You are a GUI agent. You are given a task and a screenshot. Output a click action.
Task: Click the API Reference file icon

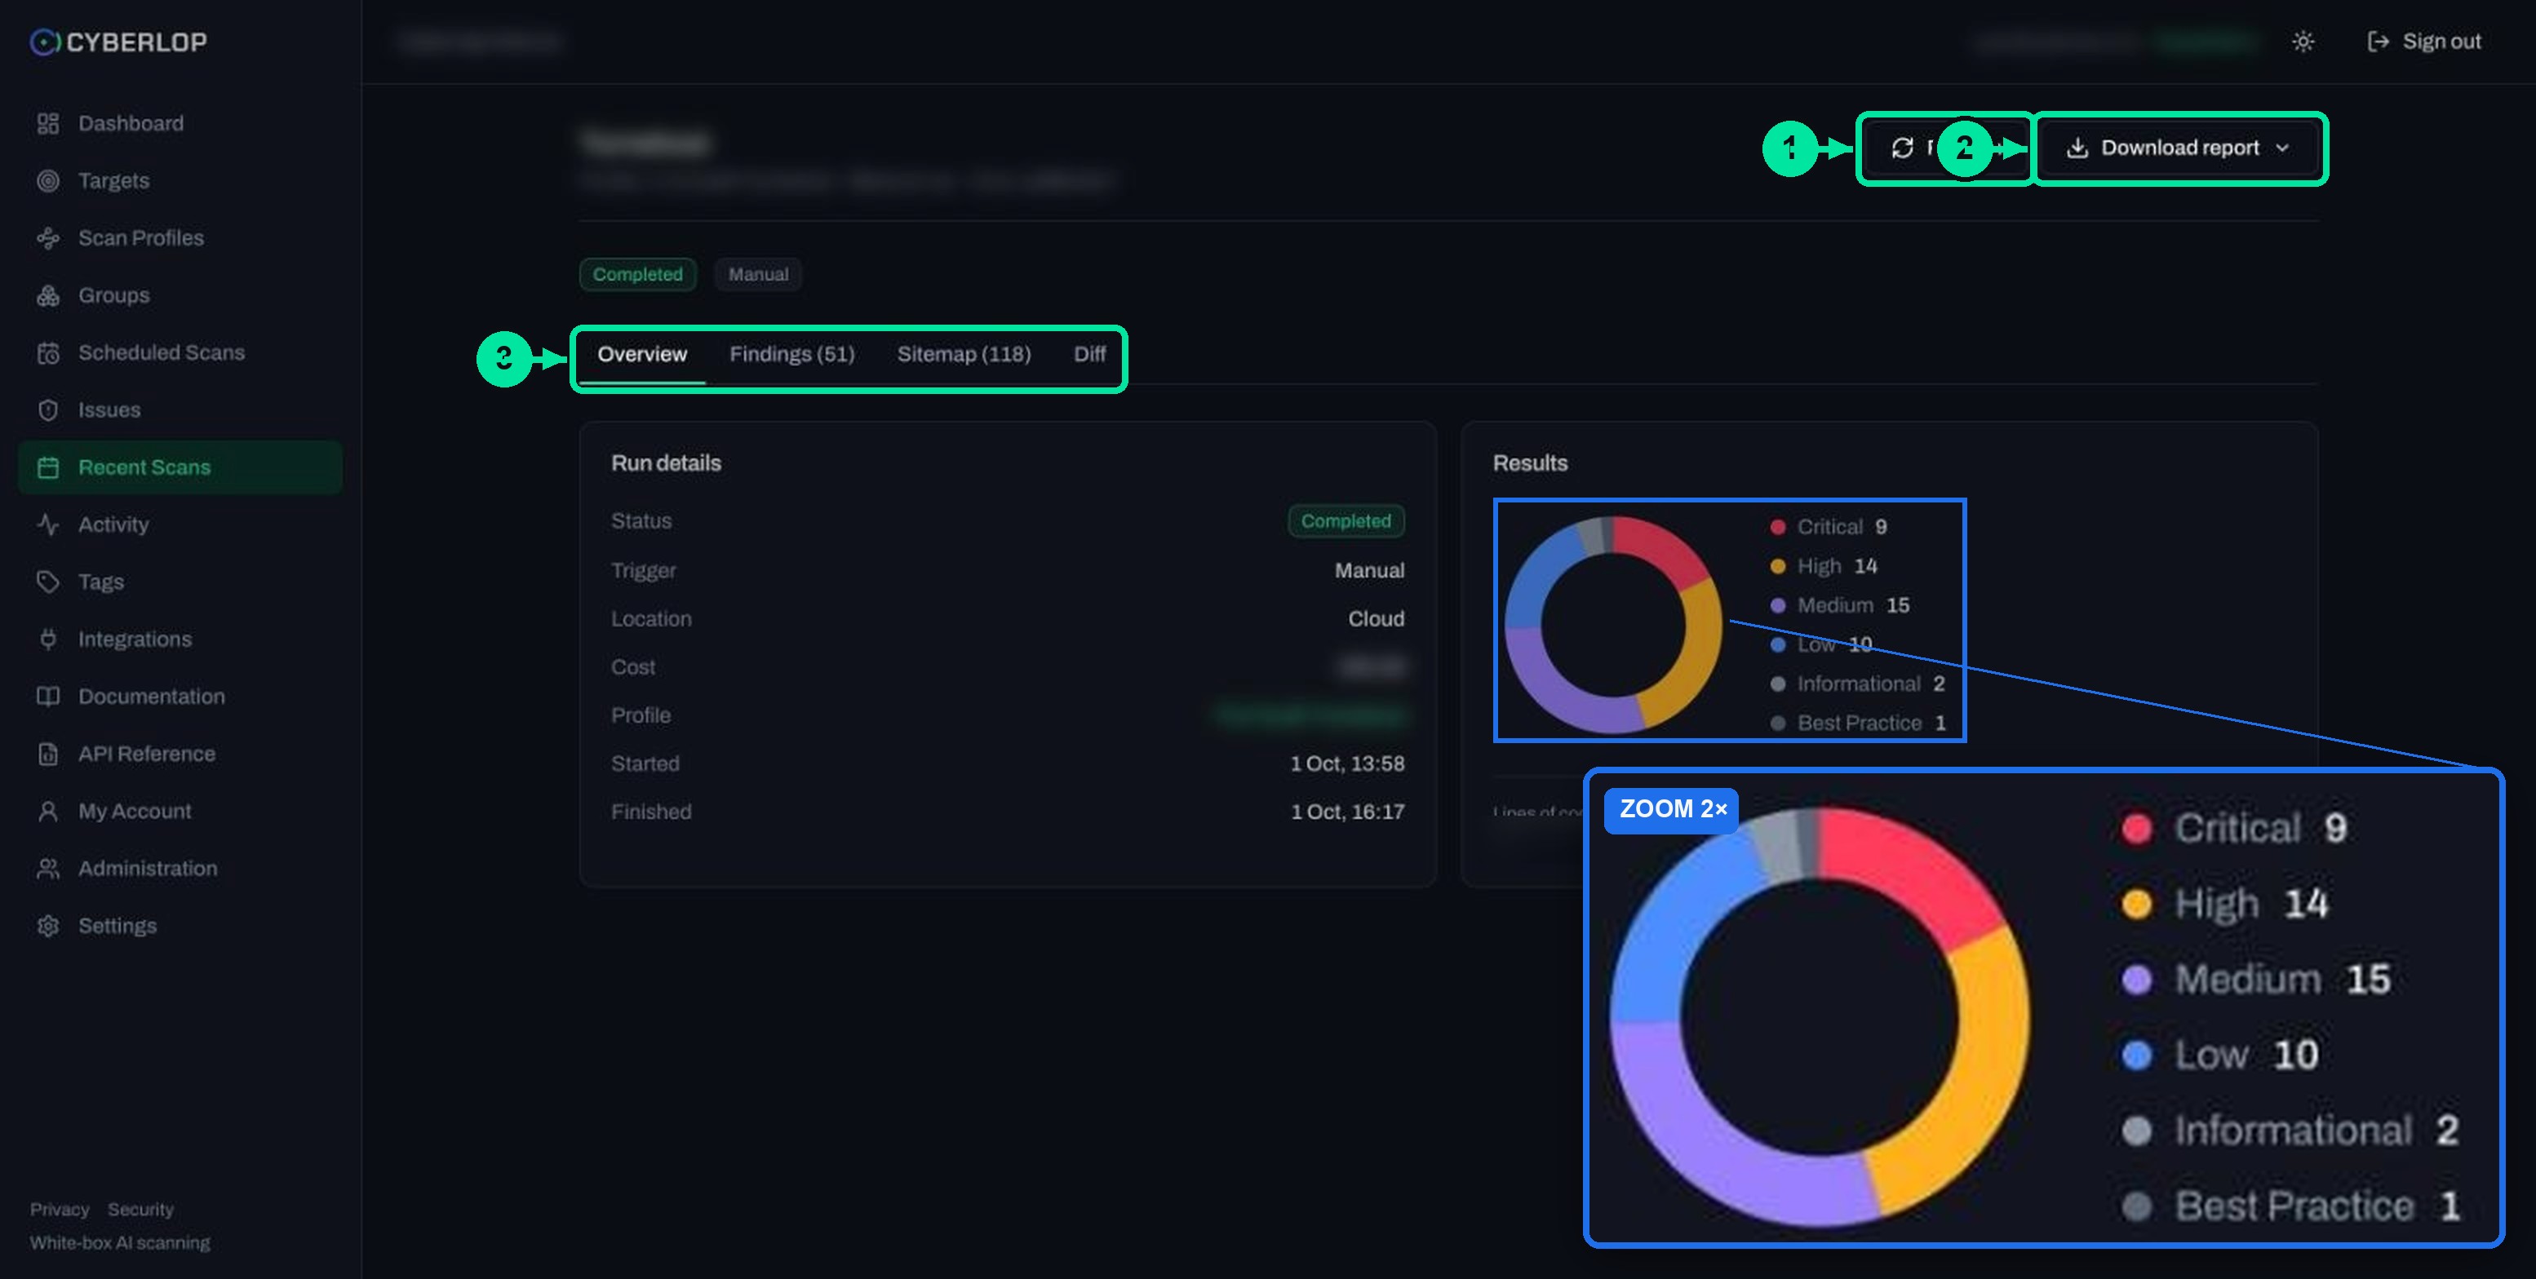pos(47,754)
